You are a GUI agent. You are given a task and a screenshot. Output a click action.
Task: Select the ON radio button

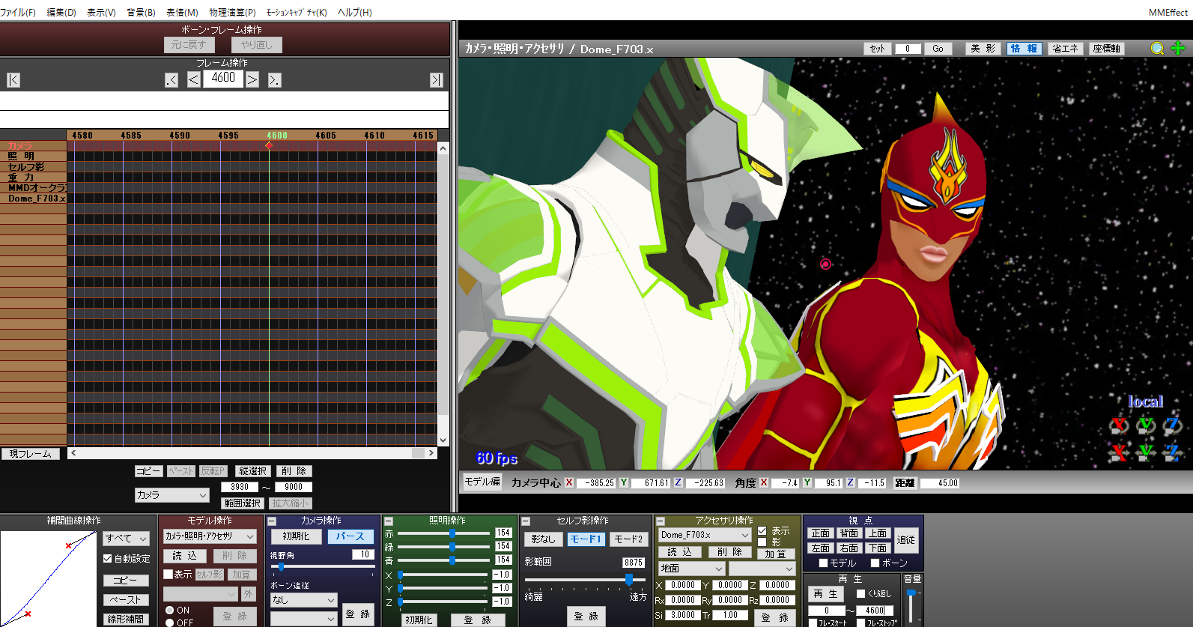[169, 610]
